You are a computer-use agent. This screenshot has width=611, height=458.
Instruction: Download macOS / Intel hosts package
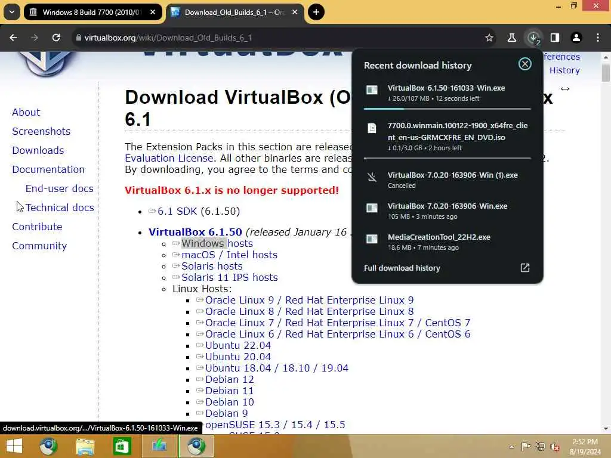[229, 255]
